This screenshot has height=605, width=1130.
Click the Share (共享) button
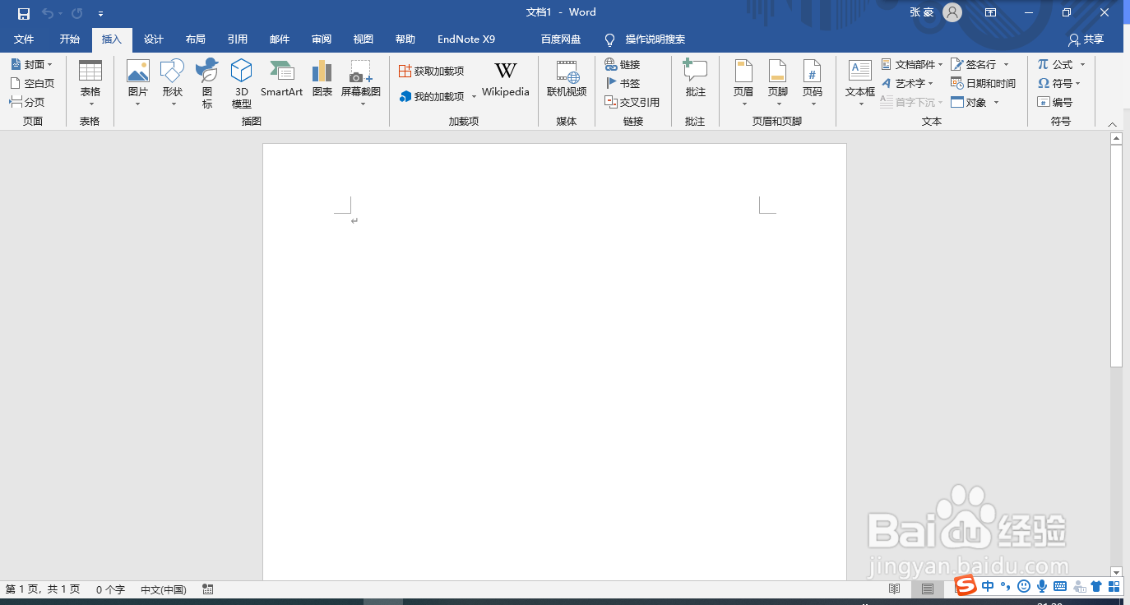tap(1087, 39)
